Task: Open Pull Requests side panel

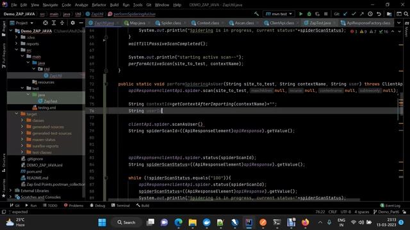Action: click(x=4, y=56)
